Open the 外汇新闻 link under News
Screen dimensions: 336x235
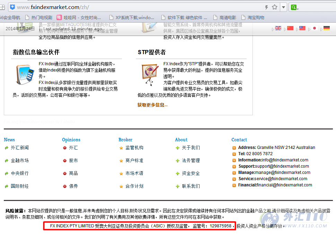(x=20, y=148)
